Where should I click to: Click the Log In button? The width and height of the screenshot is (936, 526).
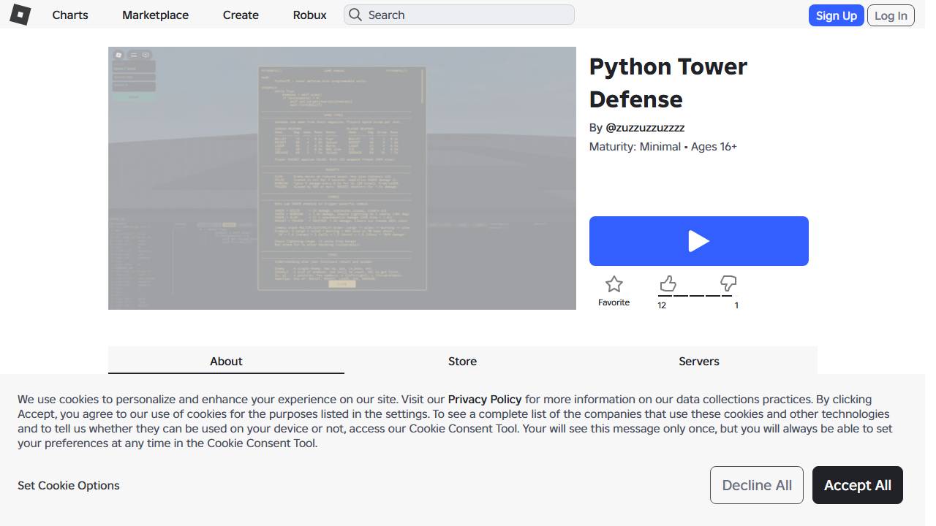pyautogui.click(x=891, y=15)
